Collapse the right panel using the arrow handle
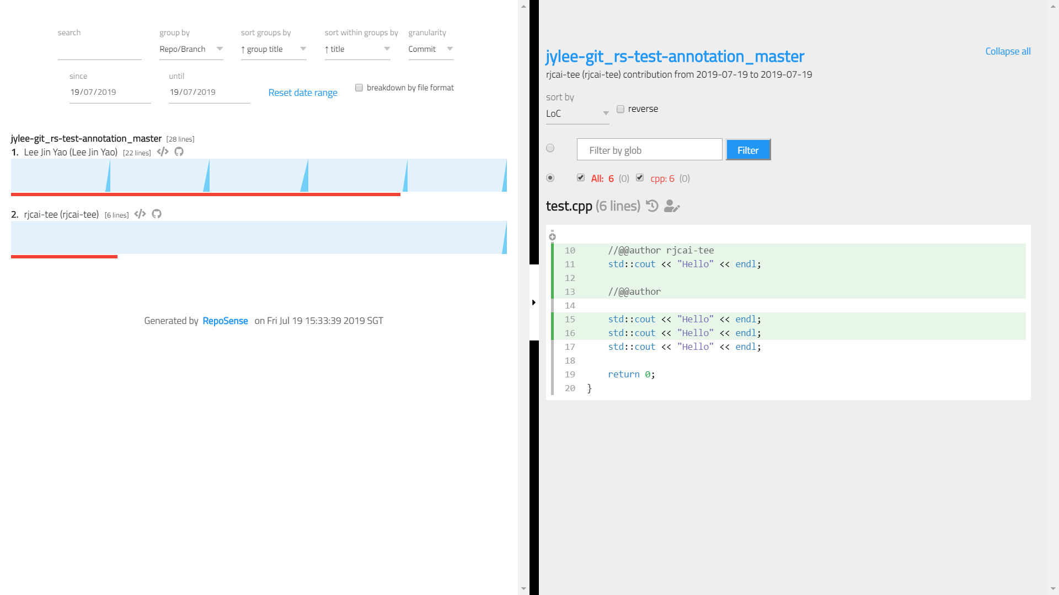The width and height of the screenshot is (1059, 595). click(x=534, y=302)
